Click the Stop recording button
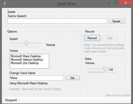 click(x=110, y=38)
